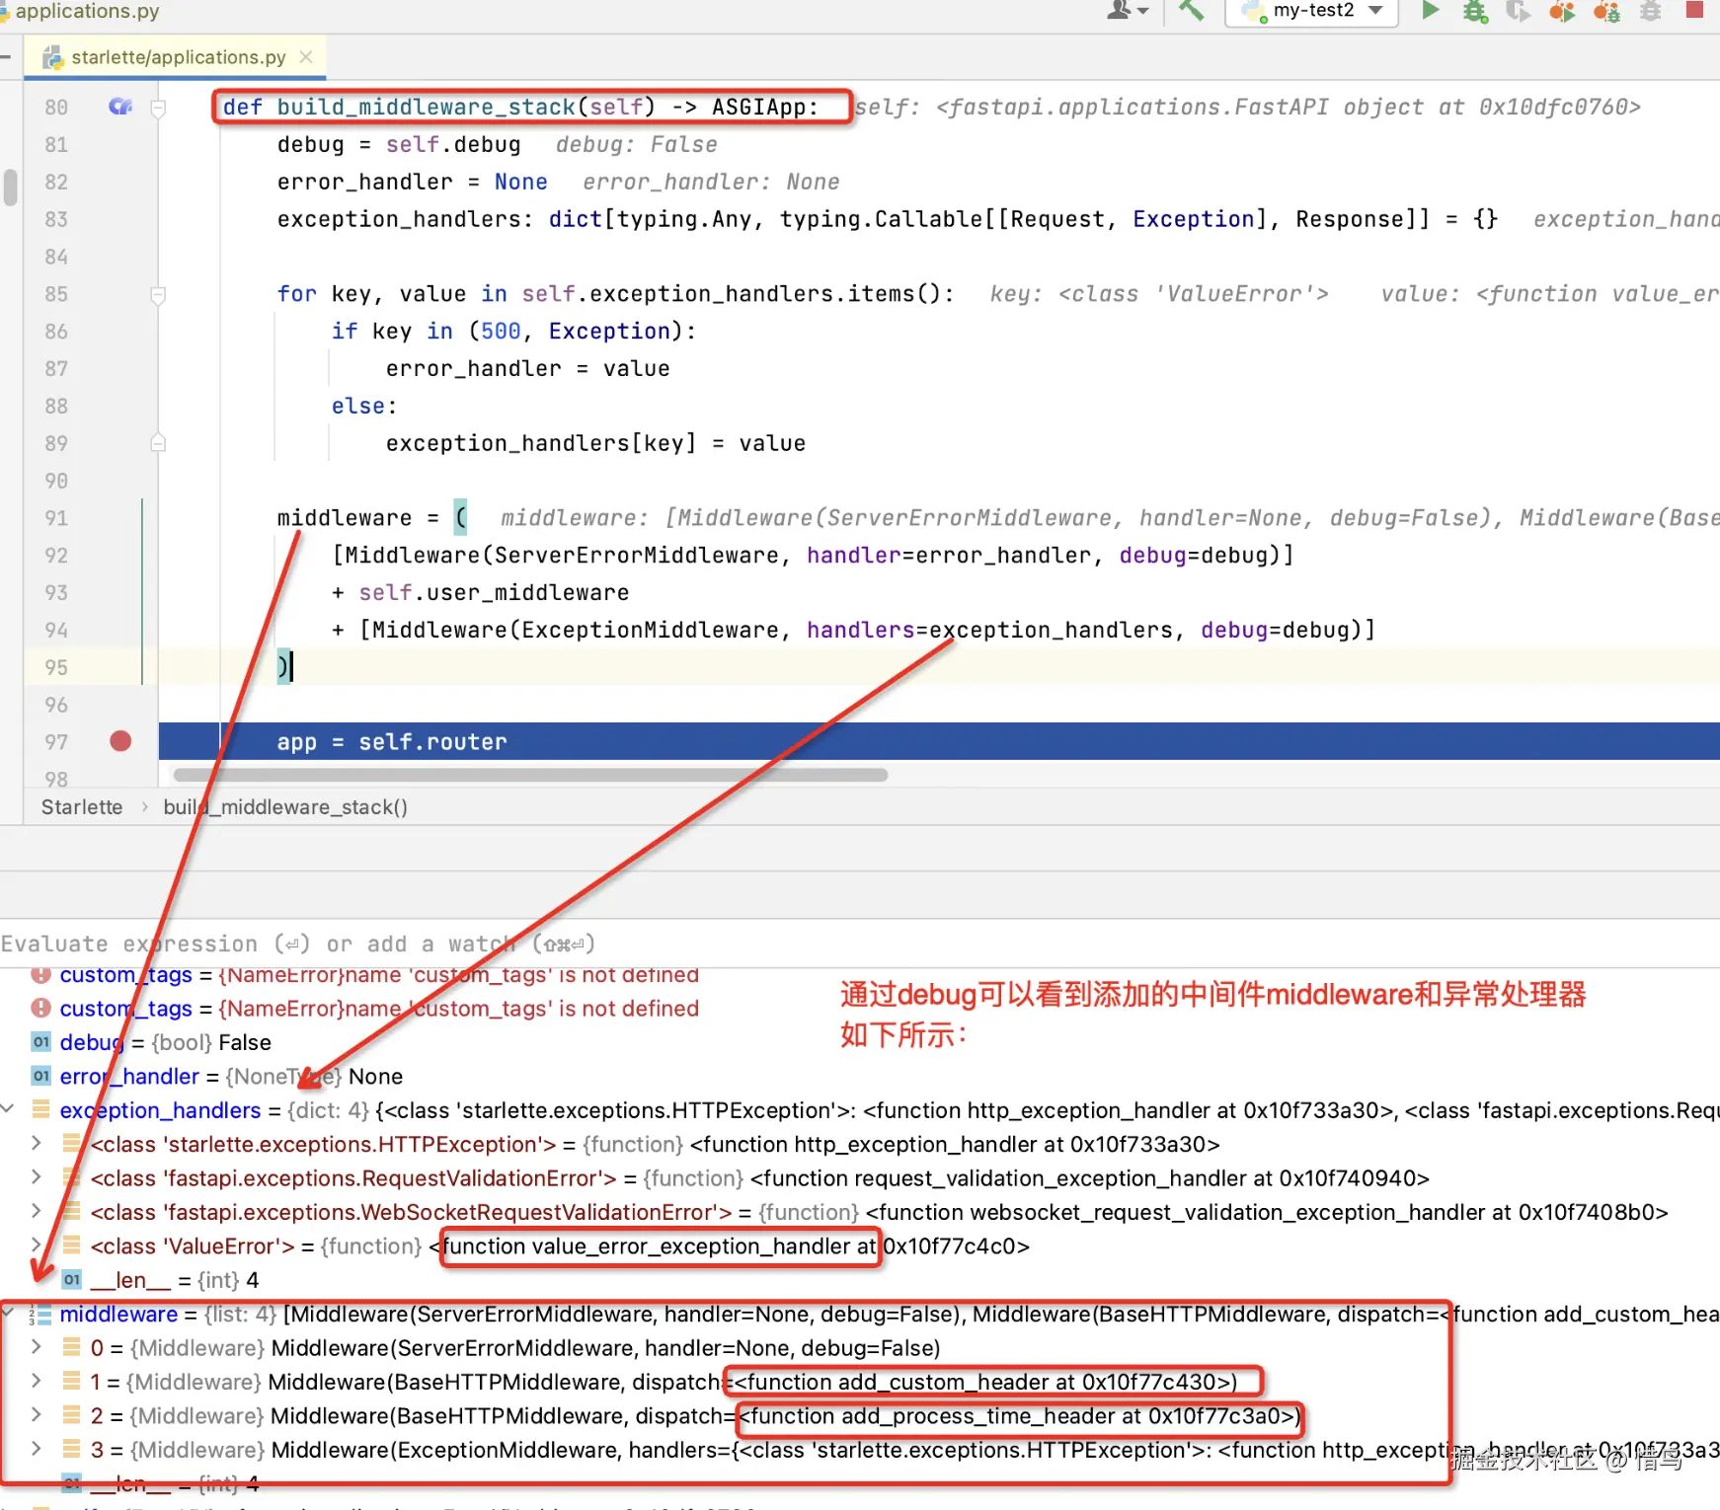The width and height of the screenshot is (1720, 1510).
Task: Focus the Evaluate expression input field
Action: point(859,944)
